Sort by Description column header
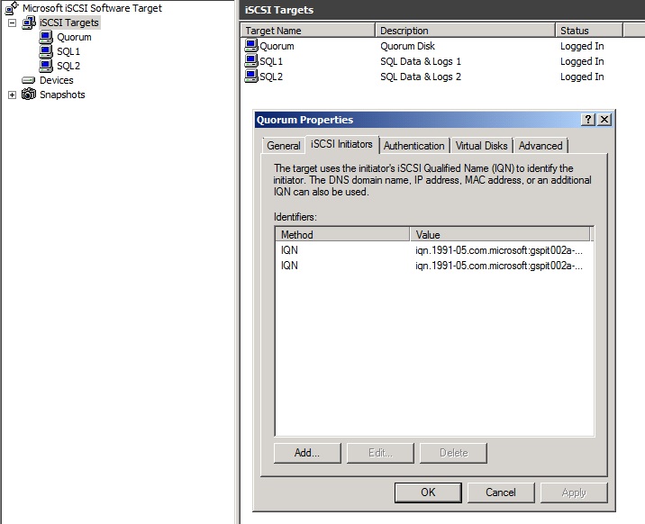 click(x=465, y=31)
